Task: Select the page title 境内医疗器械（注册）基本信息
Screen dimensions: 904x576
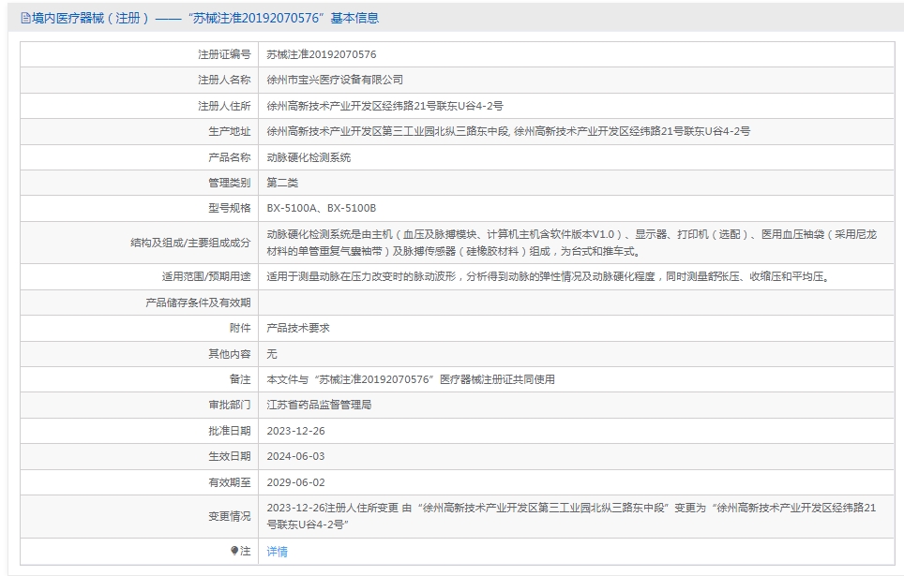Action: [205, 19]
